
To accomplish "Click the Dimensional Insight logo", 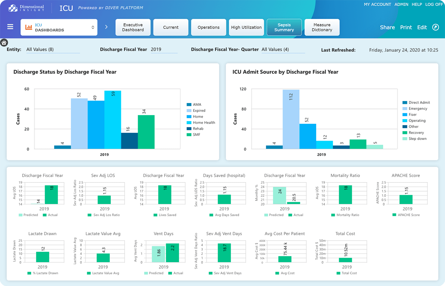I will pos(27,8).
